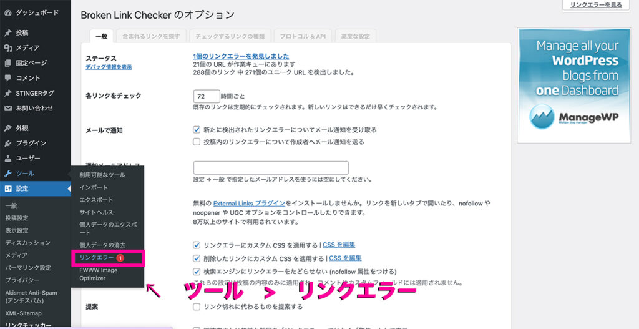Open リンクエラー in Tools submenu

[97, 258]
